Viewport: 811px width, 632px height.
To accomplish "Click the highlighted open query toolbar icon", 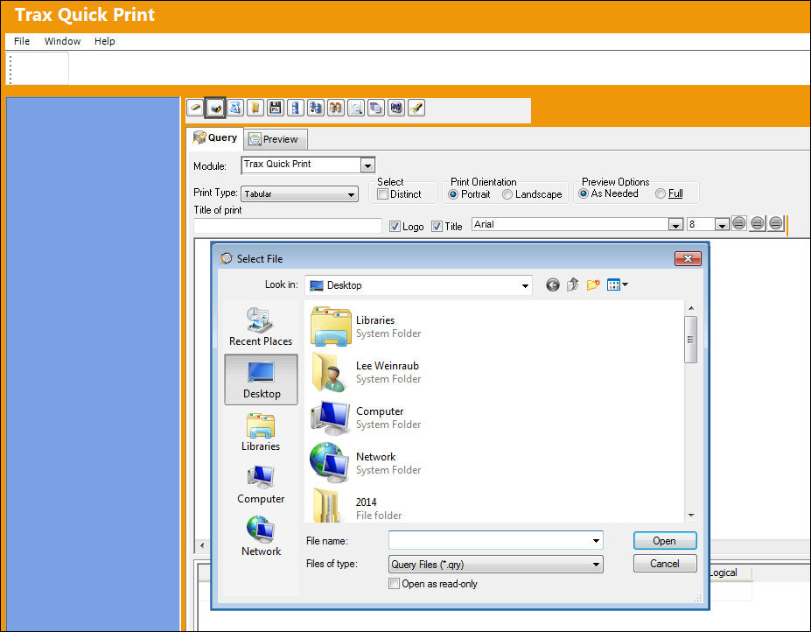I will click(x=215, y=109).
